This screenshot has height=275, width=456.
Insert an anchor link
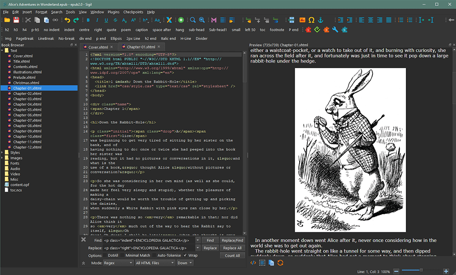point(321,20)
